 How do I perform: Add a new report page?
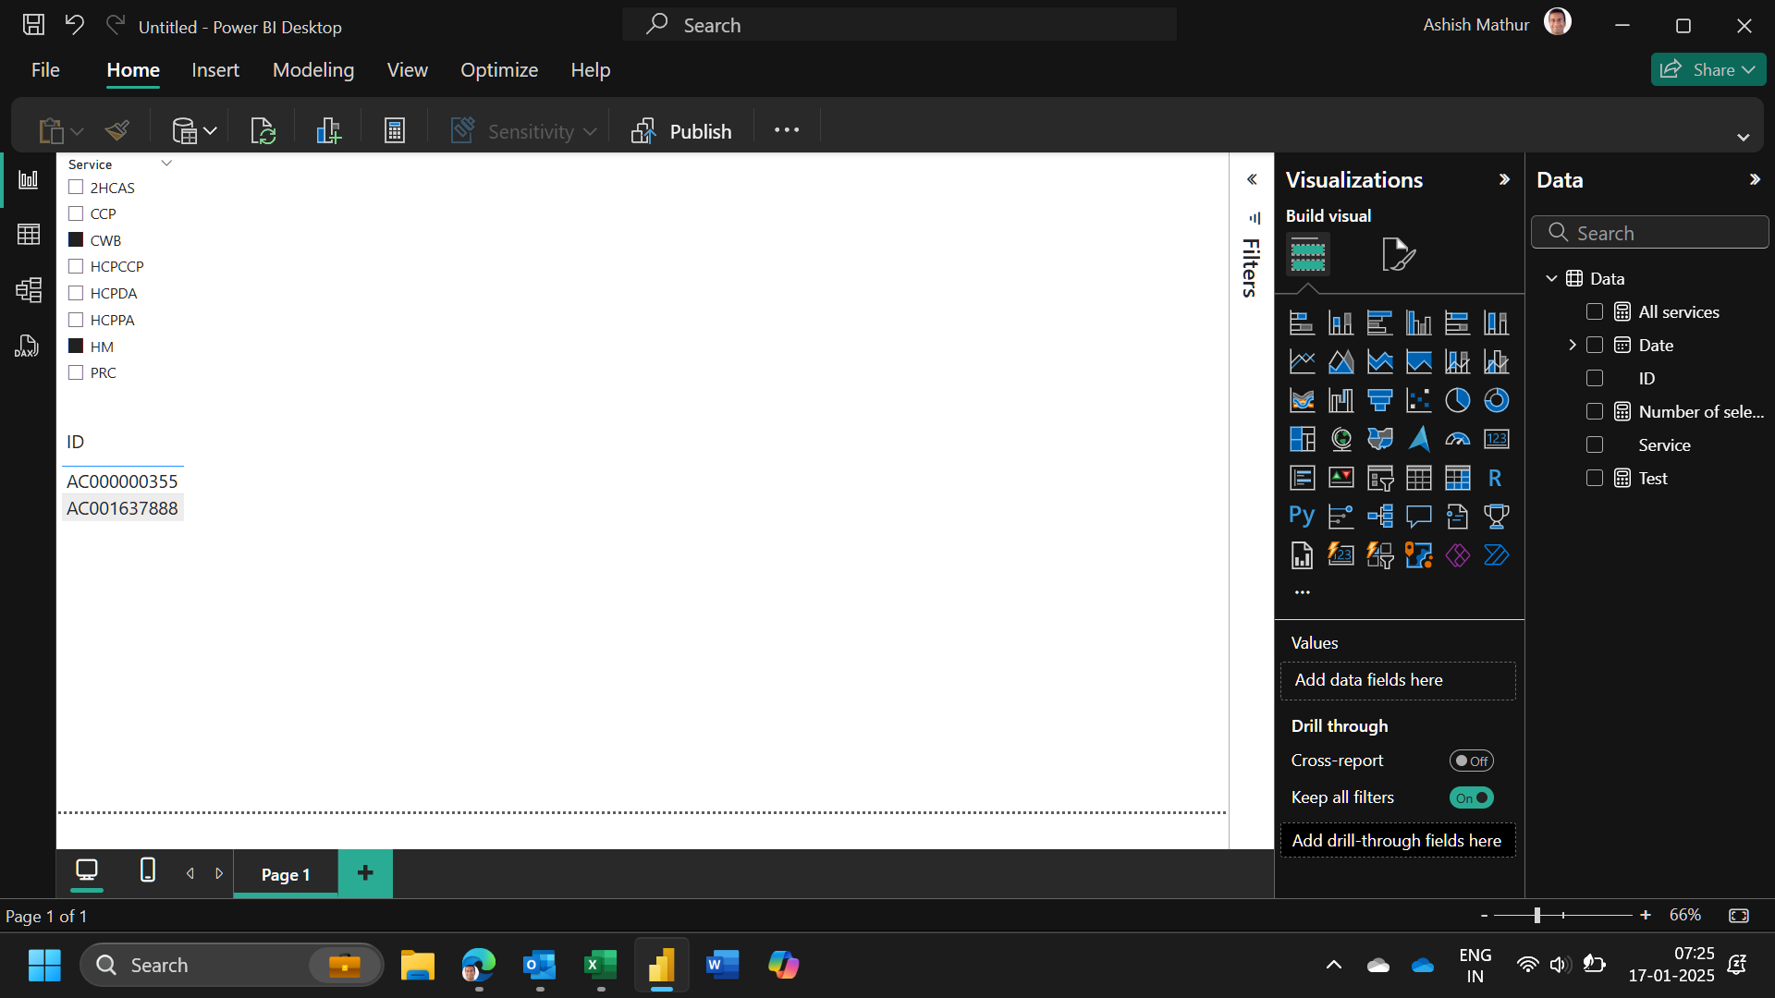(365, 873)
